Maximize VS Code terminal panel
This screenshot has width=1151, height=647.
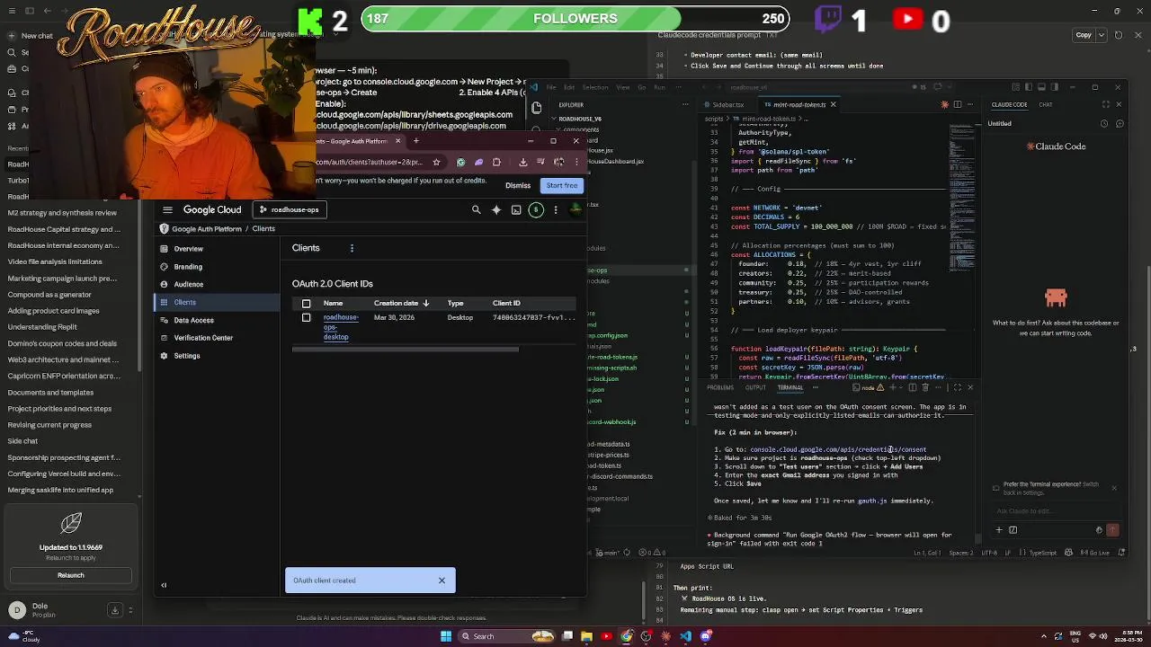pos(958,387)
